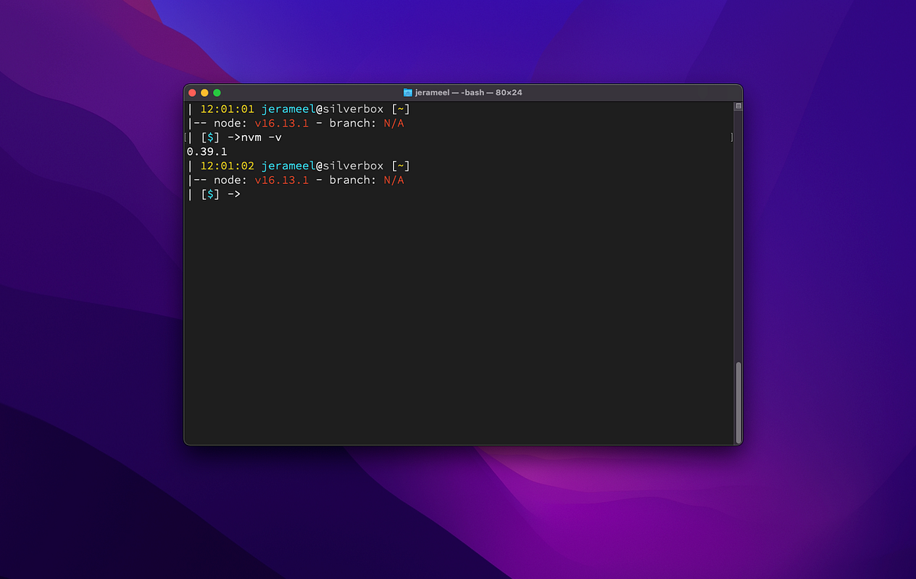Click 'jerameel' in the first prompt line
This screenshot has width=916, height=579.
[289, 109]
